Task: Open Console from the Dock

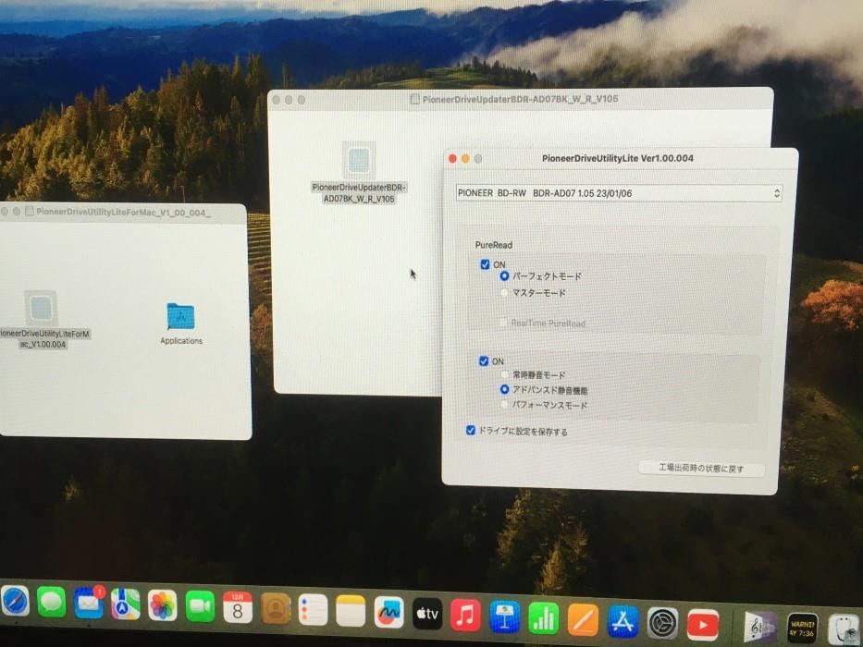Action: [x=803, y=628]
